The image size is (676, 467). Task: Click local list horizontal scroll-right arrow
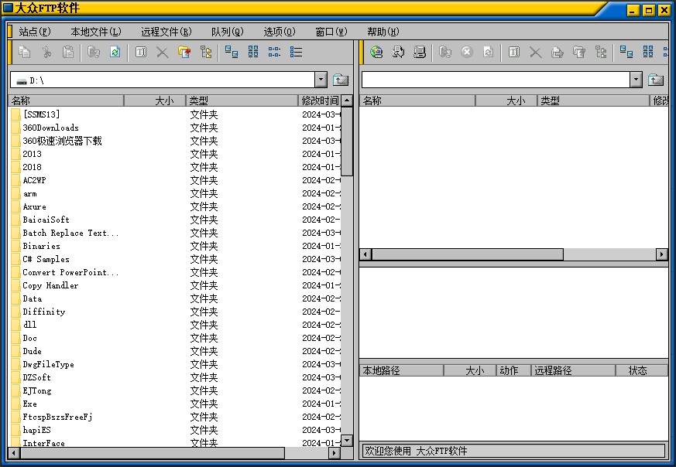click(x=335, y=453)
